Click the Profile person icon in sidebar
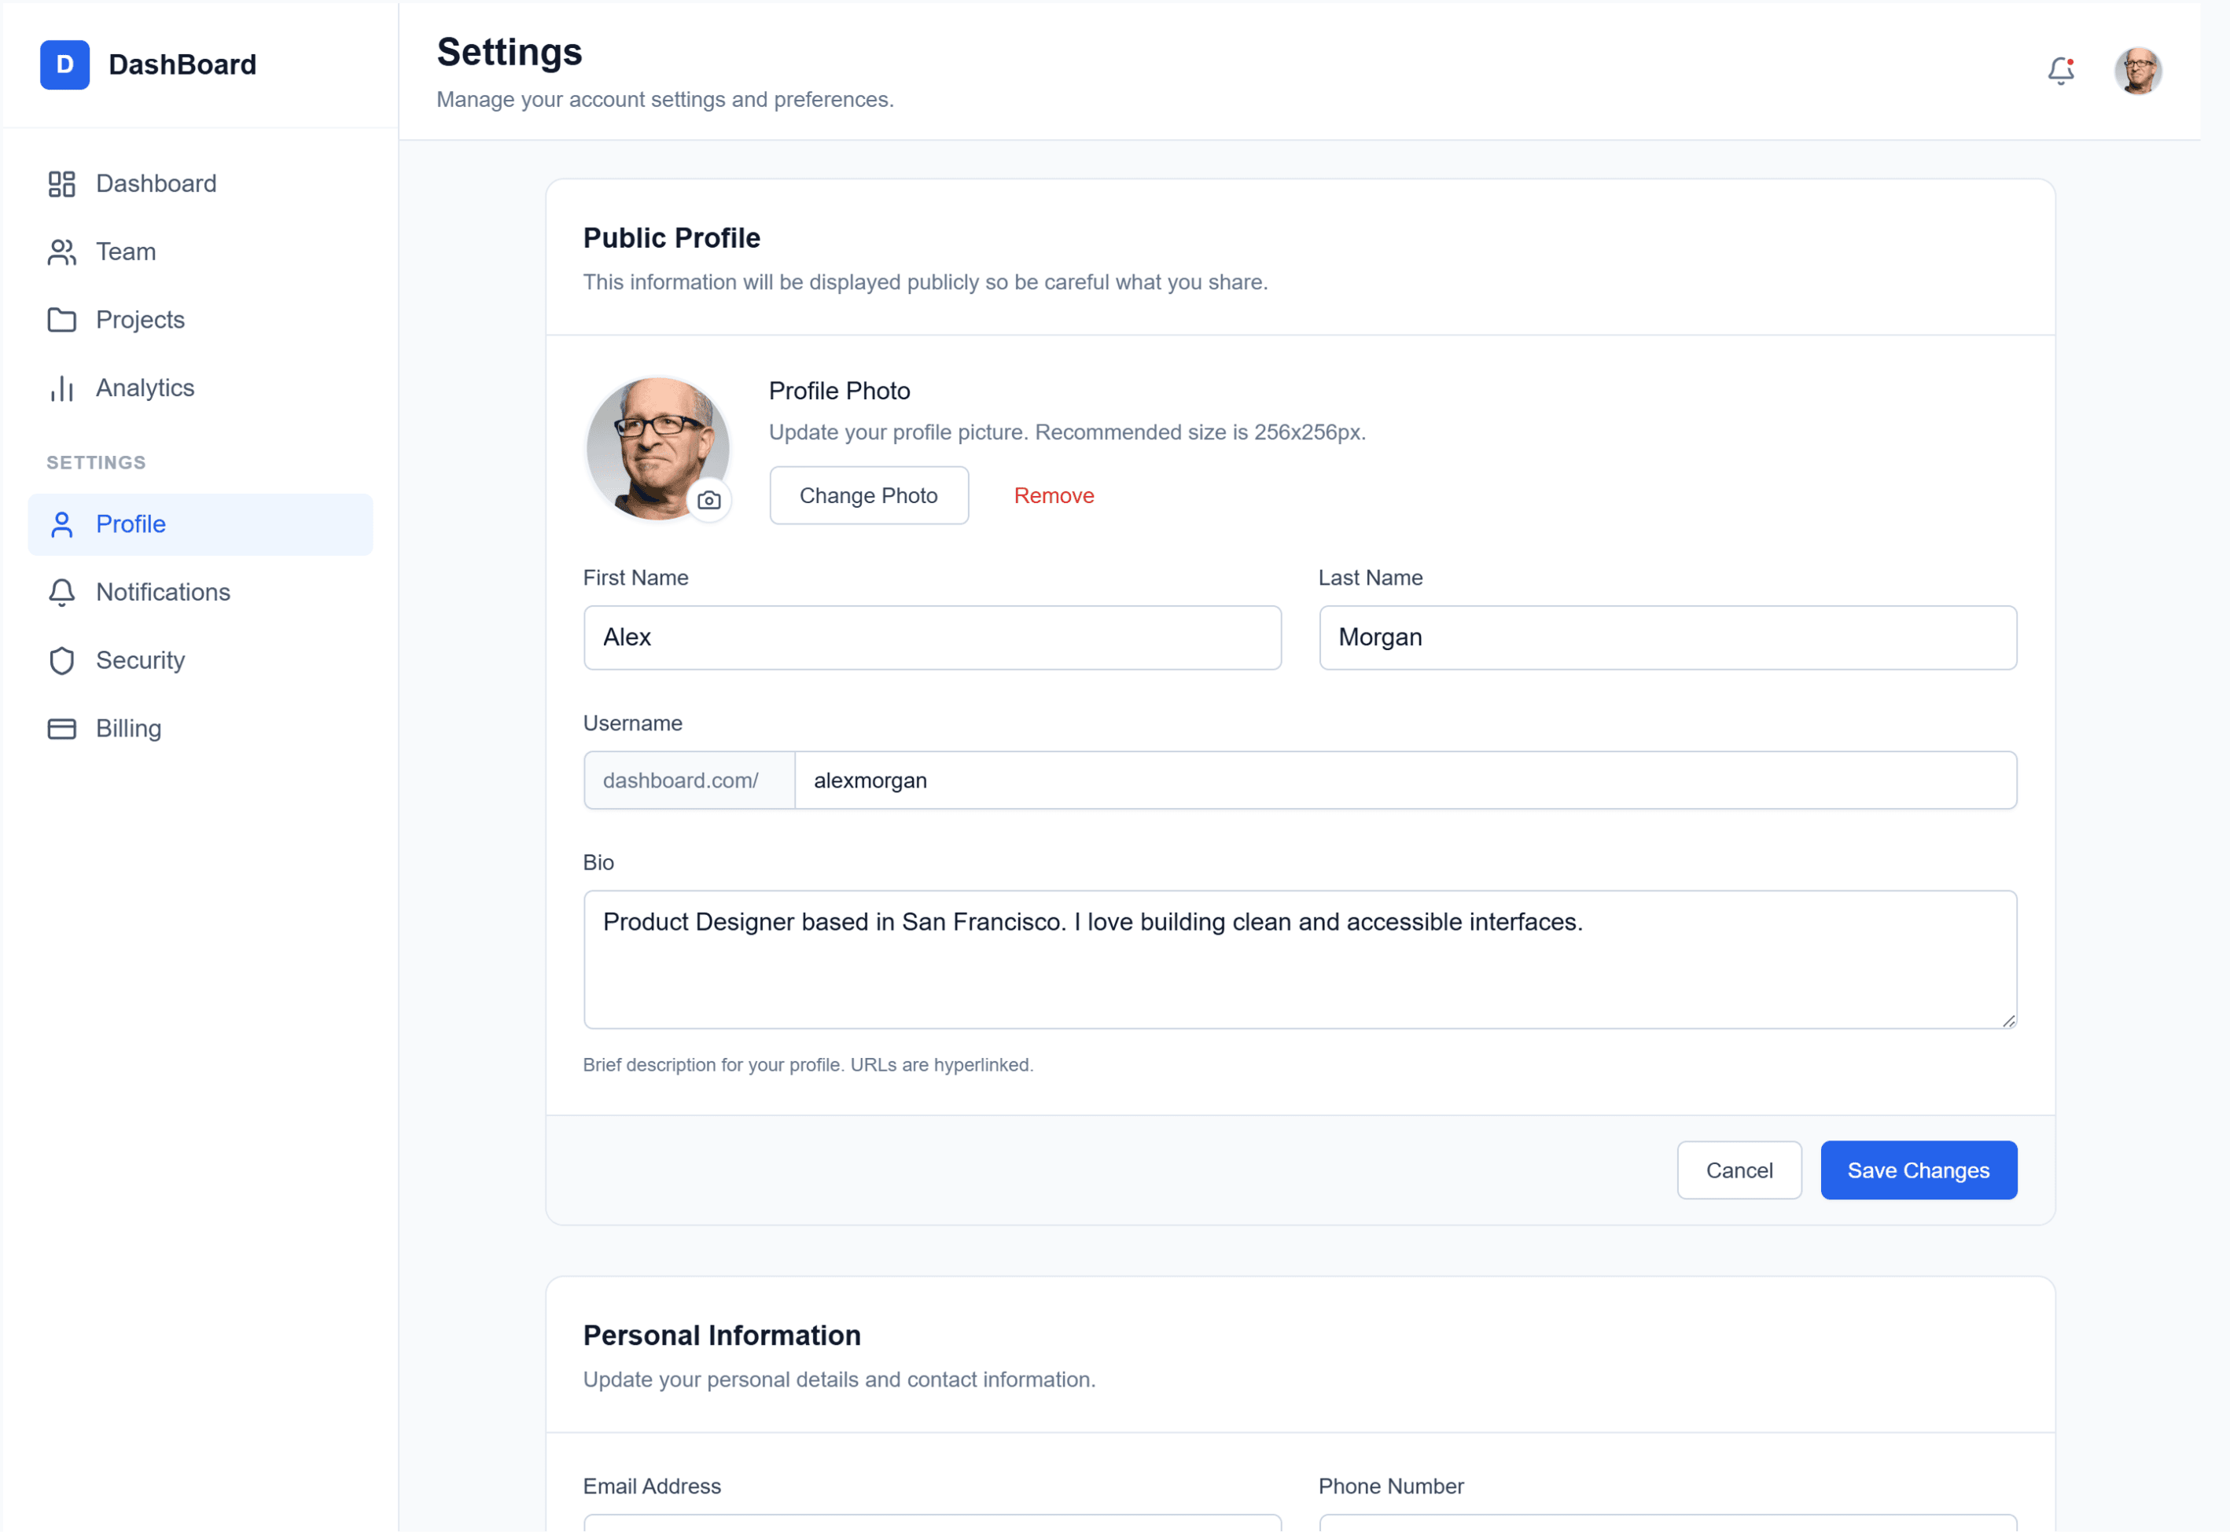The width and height of the screenshot is (2230, 1532). tap(61, 524)
